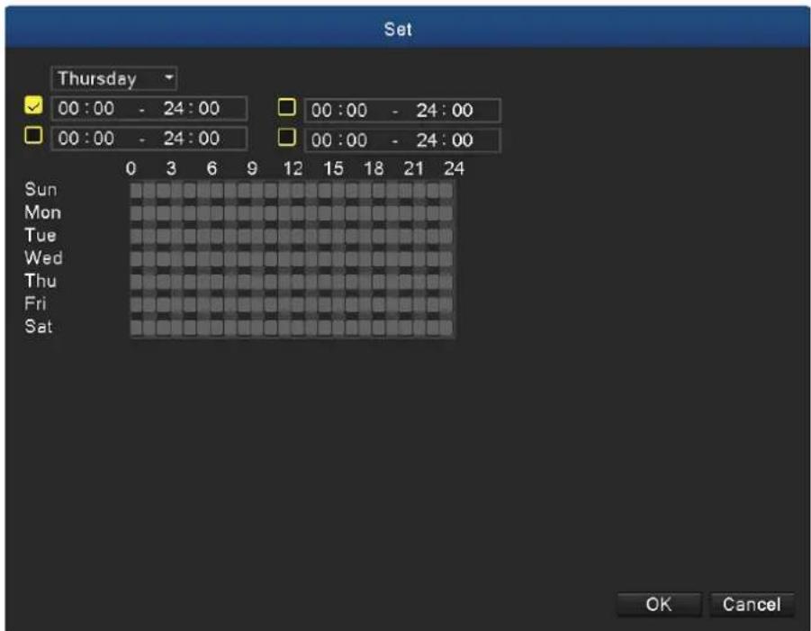The height and width of the screenshot is (631, 811).
Task: Uncheck the enabled first time period checkbox
Action: [x=33, y=105]
